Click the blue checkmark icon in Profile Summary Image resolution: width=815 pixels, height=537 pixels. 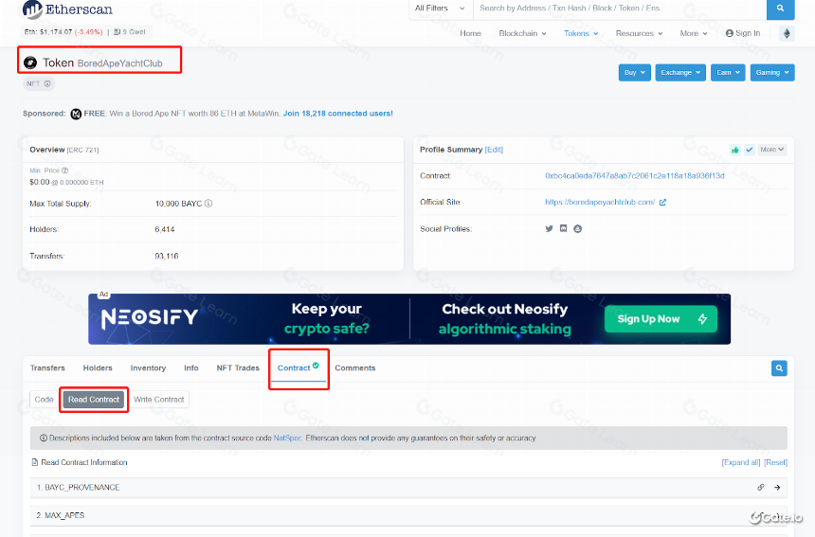tap(749, 150)
